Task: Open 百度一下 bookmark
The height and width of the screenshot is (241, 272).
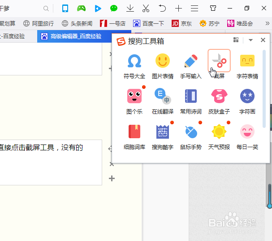Action: (148, 23)
